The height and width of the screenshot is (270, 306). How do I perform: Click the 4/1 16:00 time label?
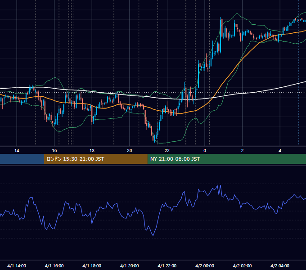54,265
